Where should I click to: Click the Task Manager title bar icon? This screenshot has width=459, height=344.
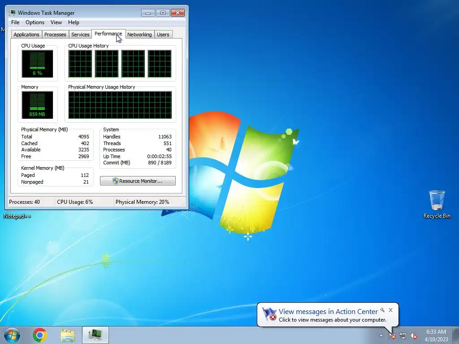point(12,13)
